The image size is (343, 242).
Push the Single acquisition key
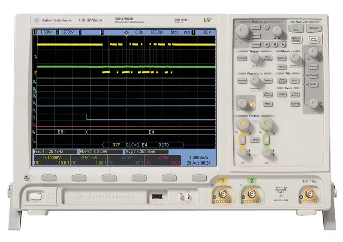coord(313,28)
